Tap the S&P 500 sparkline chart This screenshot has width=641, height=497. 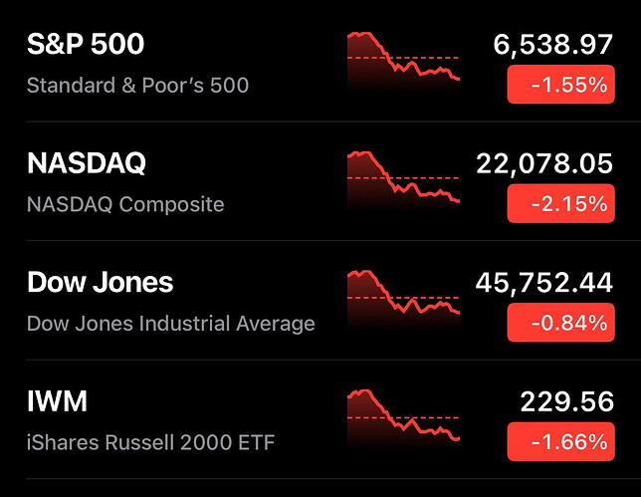[x=403, y=63]
